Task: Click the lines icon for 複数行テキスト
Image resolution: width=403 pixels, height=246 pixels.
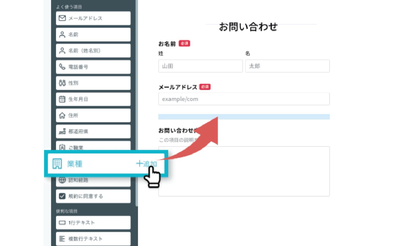Action: click(62, 239)
